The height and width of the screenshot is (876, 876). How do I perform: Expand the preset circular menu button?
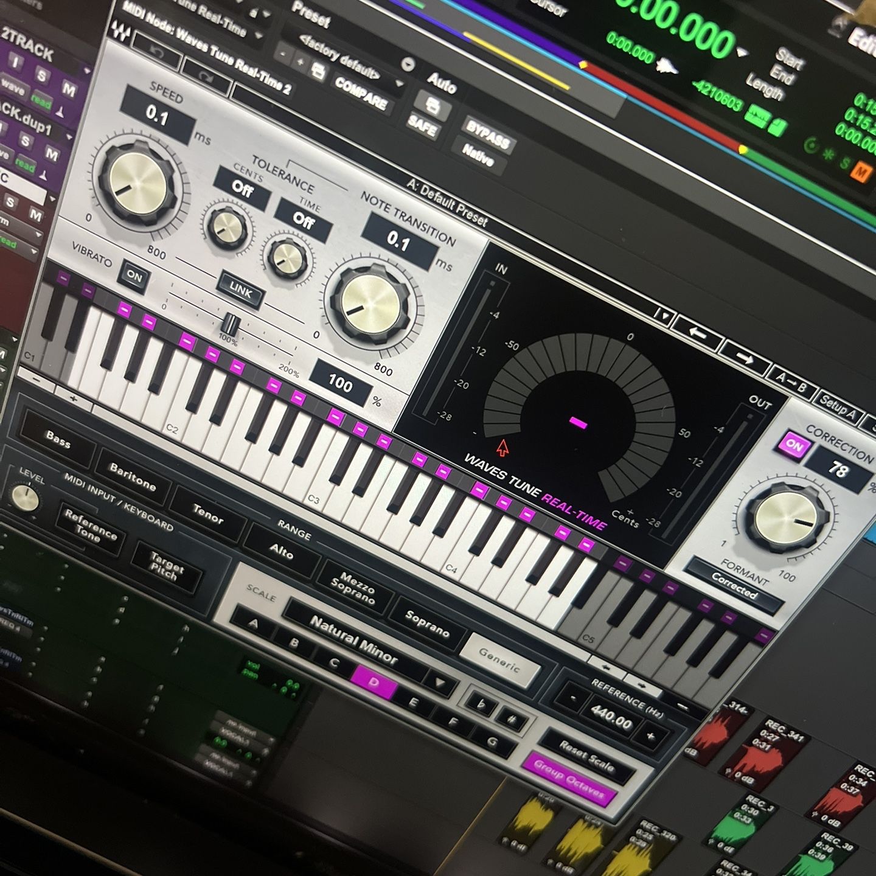(x=408, y=64)
